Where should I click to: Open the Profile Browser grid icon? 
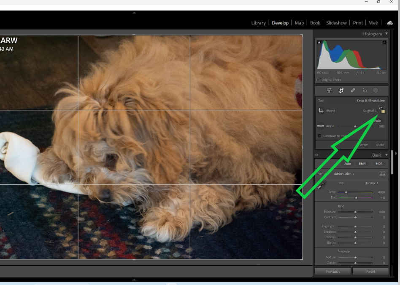[383, 173]
